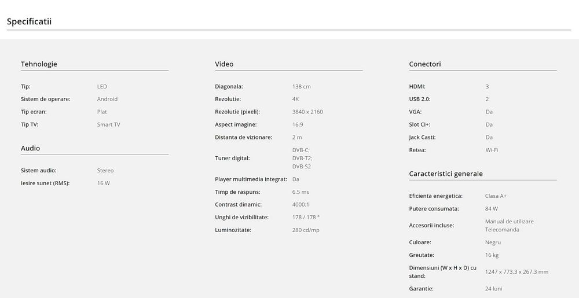Click the Audio section heading
579x298 pixels.
pyautogui.click(x=30, y=148)
